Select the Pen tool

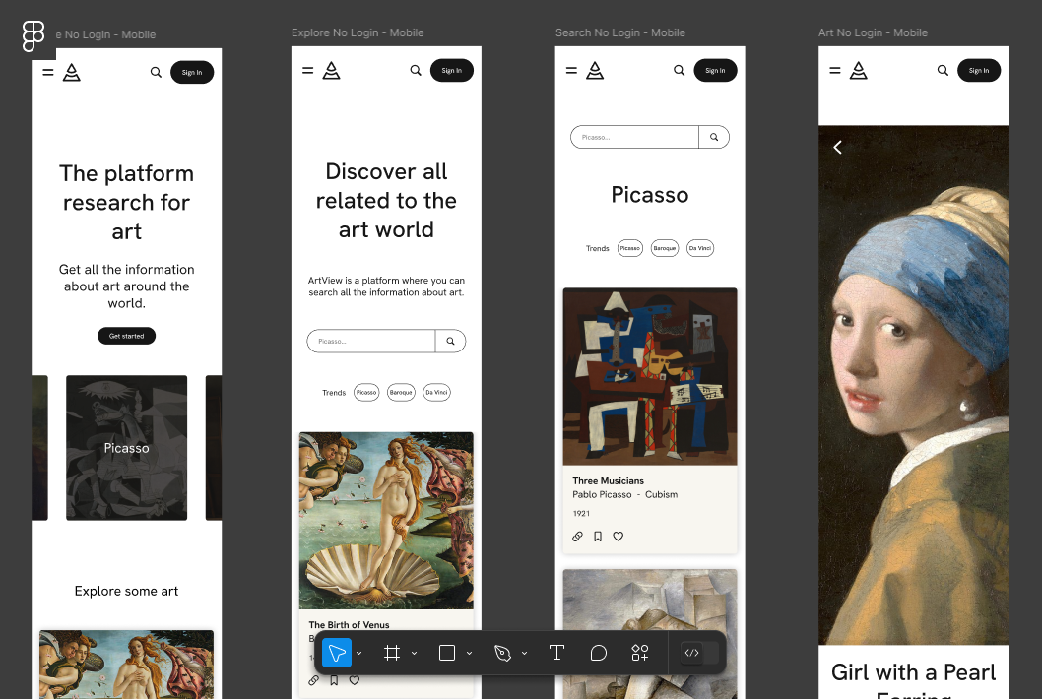pos(502,653)
